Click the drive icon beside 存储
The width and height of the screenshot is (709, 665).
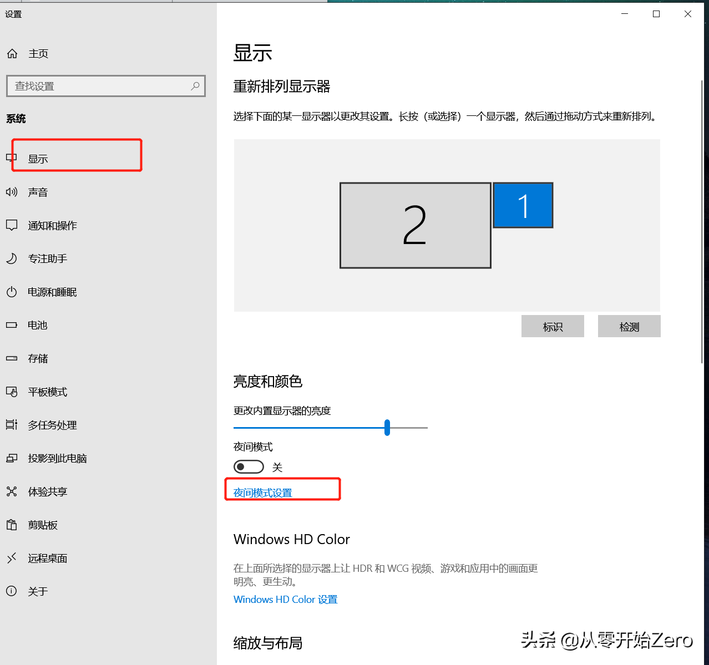tap(12, 358)
